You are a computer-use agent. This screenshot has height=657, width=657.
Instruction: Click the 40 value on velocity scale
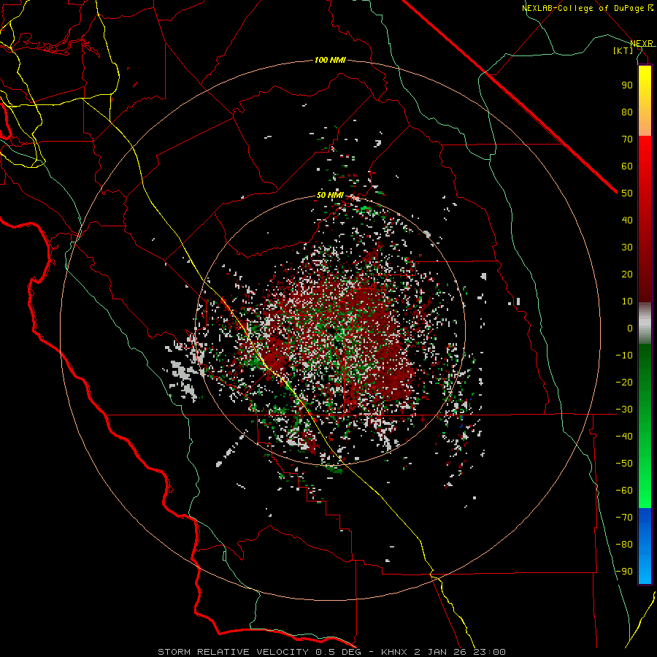tap(627, 220)
